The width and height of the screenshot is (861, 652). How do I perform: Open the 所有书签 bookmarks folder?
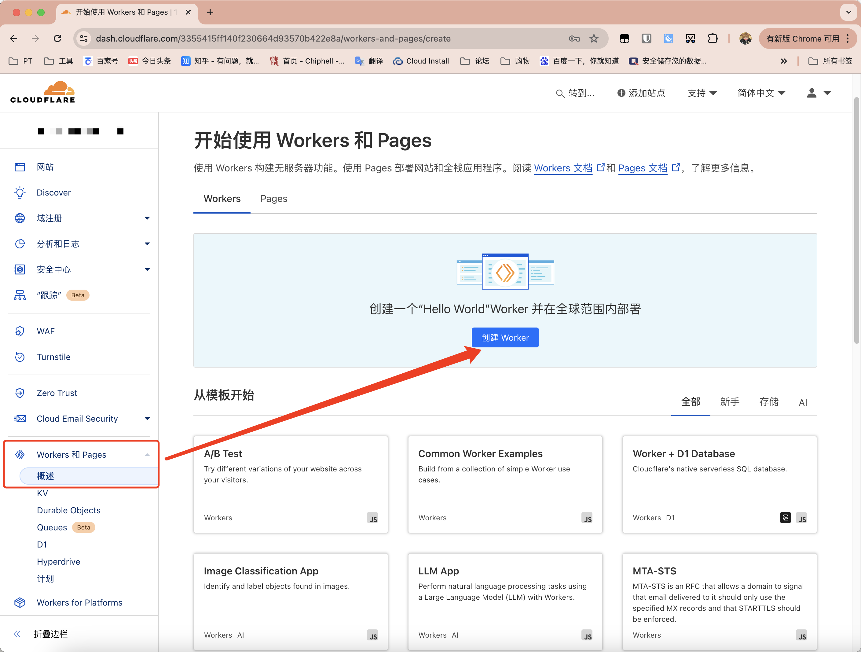(x=831, y=61)
